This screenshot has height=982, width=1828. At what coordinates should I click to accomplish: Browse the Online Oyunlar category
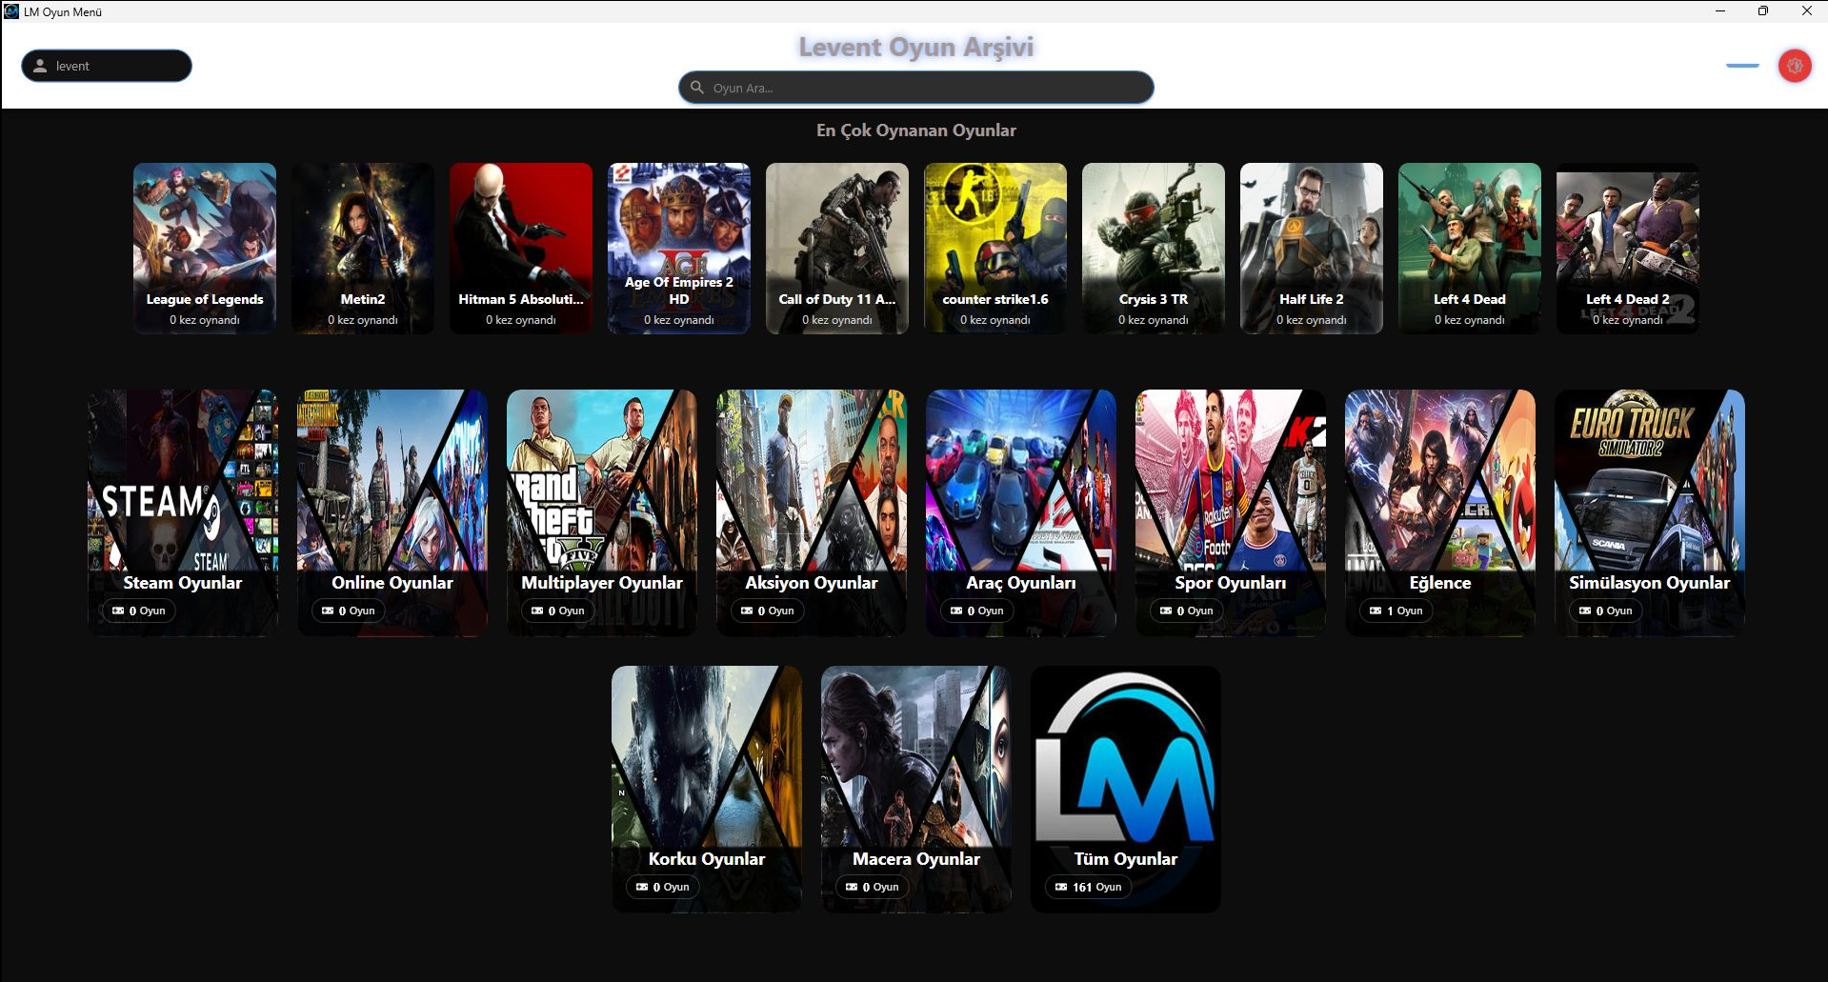(x=392, y=511)
